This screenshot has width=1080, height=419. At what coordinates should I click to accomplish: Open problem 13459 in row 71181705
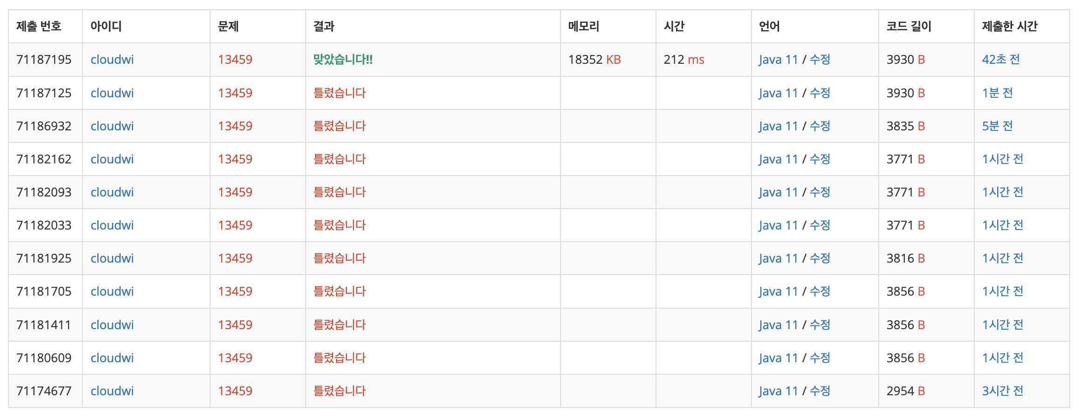[235, 291]
